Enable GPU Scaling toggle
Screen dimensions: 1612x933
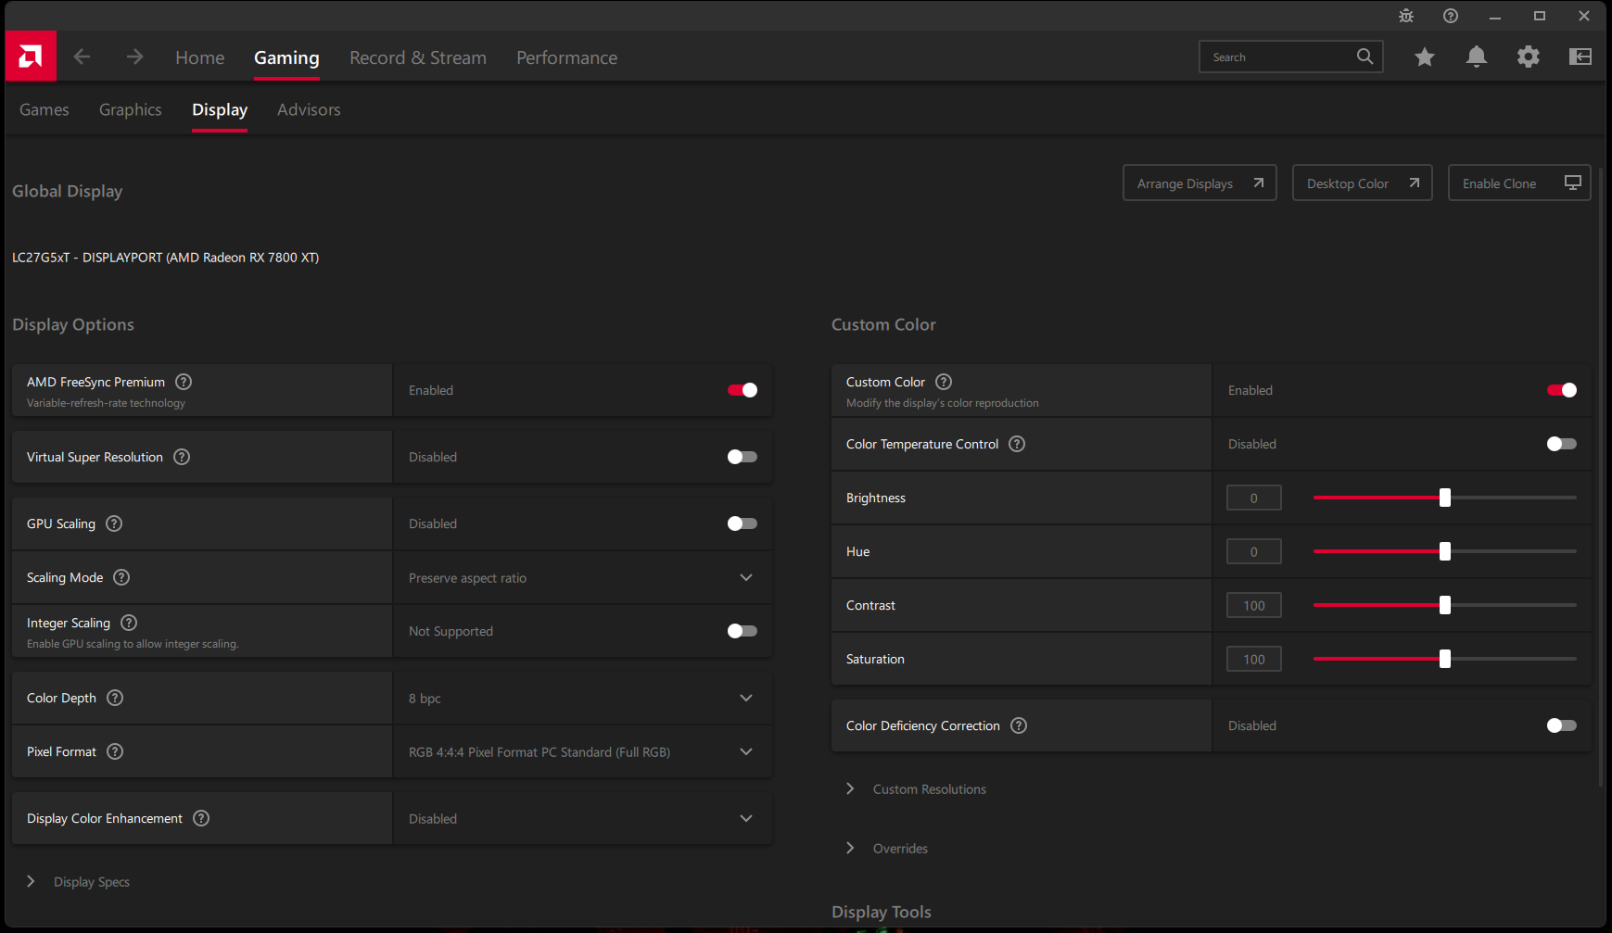point(743,523)
